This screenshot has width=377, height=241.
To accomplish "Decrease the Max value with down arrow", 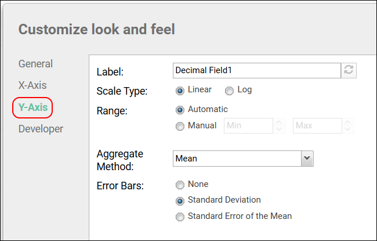I will (347, 129).
